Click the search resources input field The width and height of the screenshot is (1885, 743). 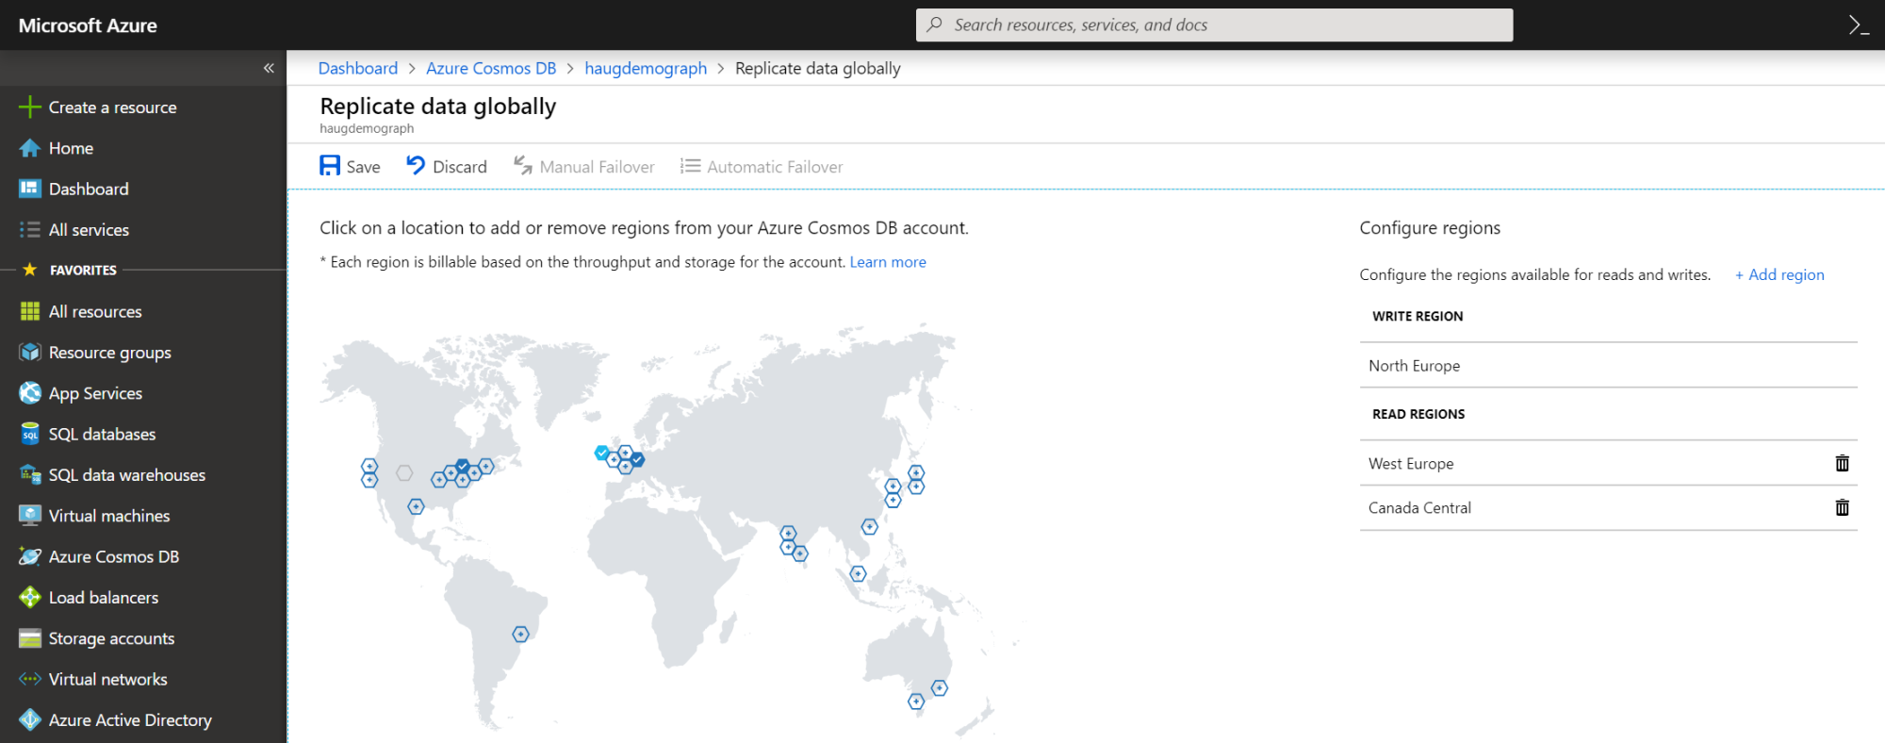(x=1214, y=25)
